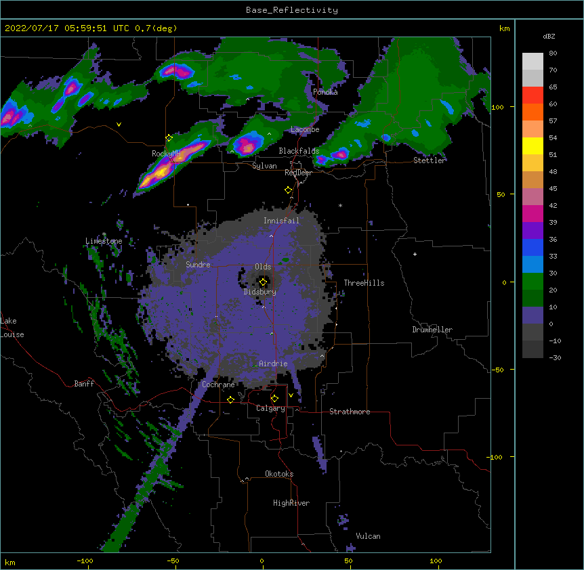Viewport: 584px width, 570px height.
Task: Select the Strathmore label
Action: pyautogui.click(x=350, y=412)
